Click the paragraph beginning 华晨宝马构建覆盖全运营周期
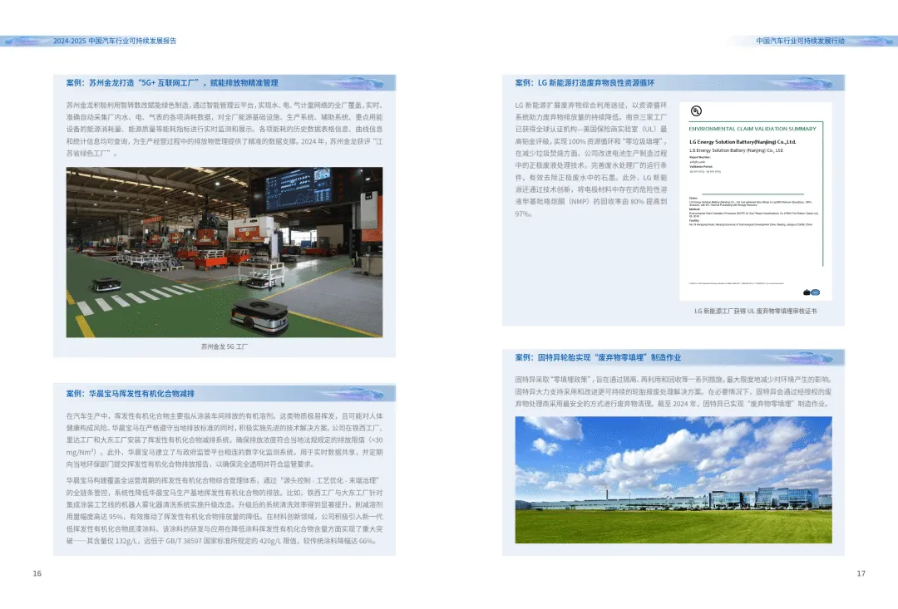The height and width of the screenshot is (609, 898). (x=224, y=511)
